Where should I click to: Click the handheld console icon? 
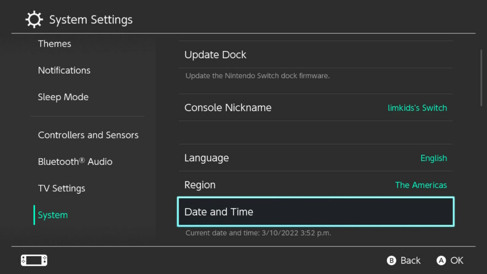[x=34, y=260]
